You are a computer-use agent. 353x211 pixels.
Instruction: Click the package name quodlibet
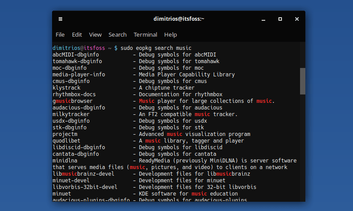click(x=67, y=141)
